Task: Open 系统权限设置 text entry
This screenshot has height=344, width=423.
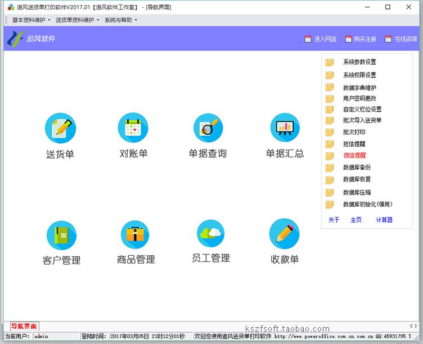Action: (359, 75)
